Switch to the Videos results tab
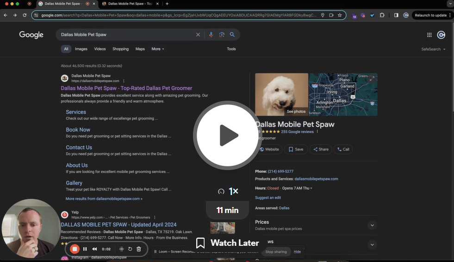 (x=100, y=49)
